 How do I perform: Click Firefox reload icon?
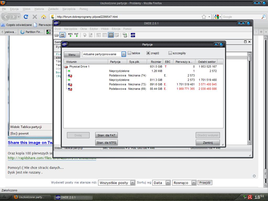(x=26, y=17)
